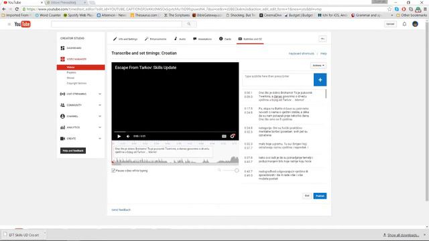Click the back arrow button by the tabs
The image size is (429, 241).
[322, 39]
